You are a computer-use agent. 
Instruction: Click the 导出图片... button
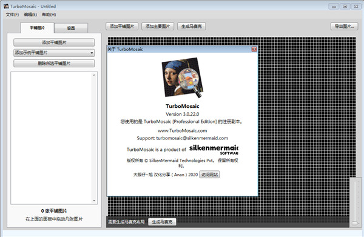(344, 27)
